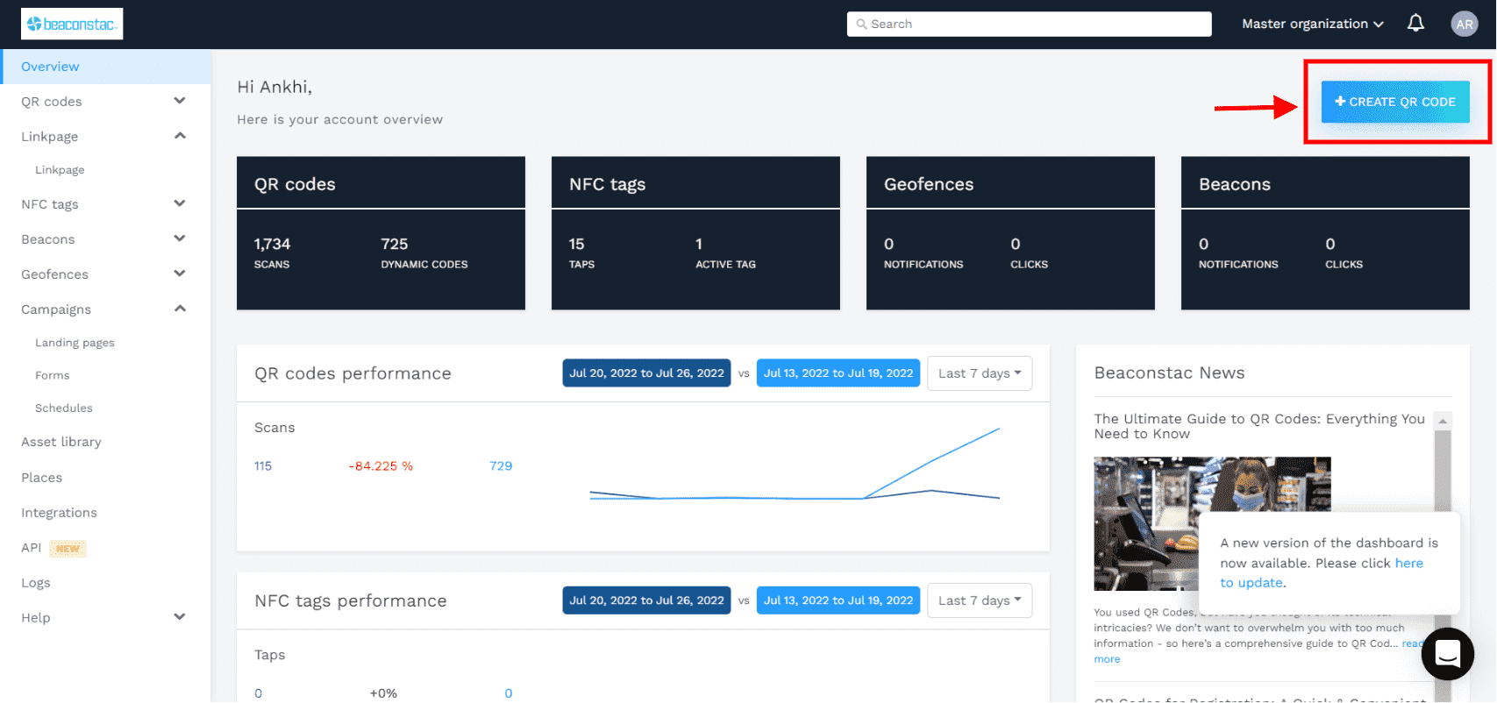Open the Linkpage sub-item
Image resolution: width=1497 pixels, height=703 pixels.
click(60, 170)
